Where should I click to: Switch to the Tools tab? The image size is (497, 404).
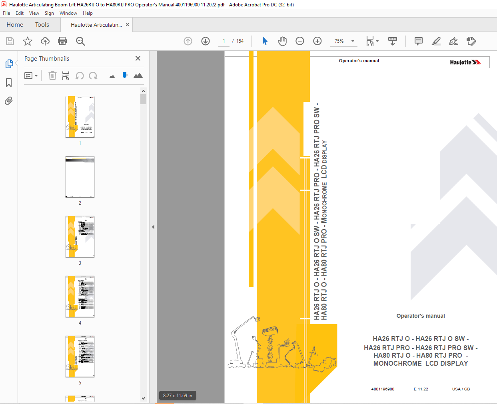[x=42, y=25]
